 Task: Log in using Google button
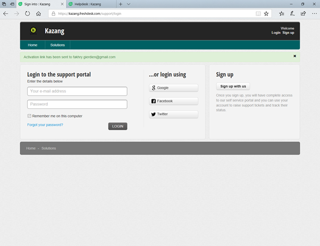(173, 88)
